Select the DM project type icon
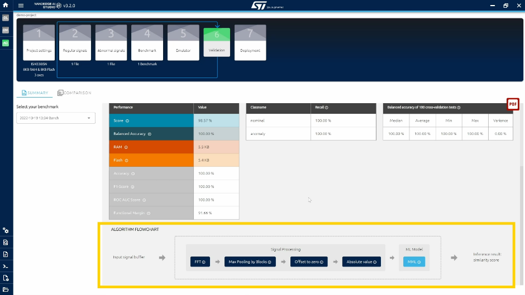This screenshot has width=525, height=295. click(6, 30)
